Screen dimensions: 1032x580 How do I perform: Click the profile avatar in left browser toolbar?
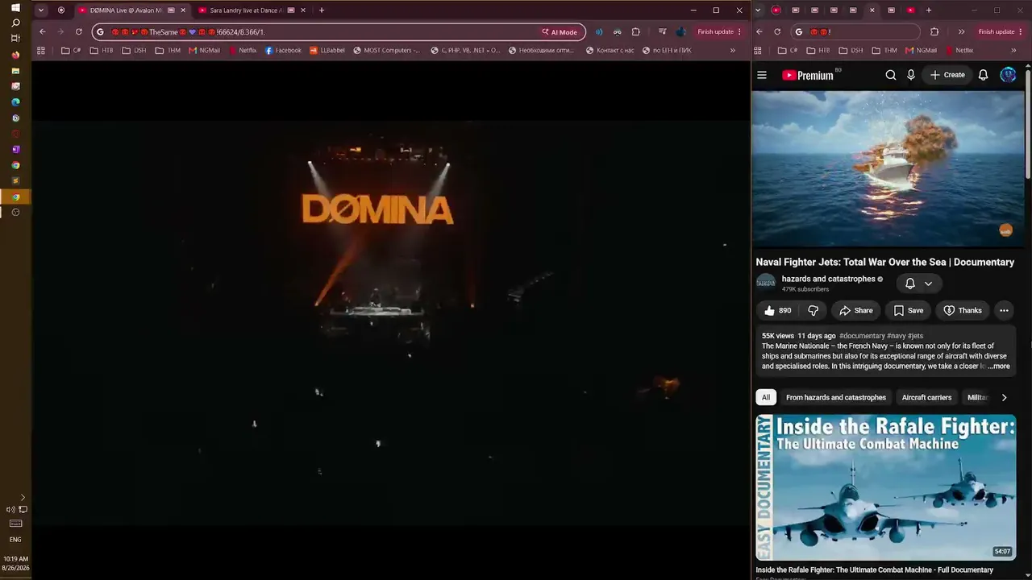[681, 31]
